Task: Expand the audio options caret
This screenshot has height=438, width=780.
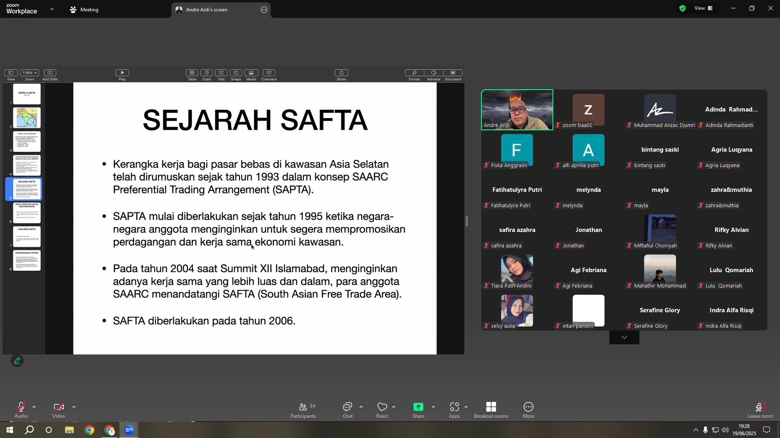Action: [x=34, y=407]
